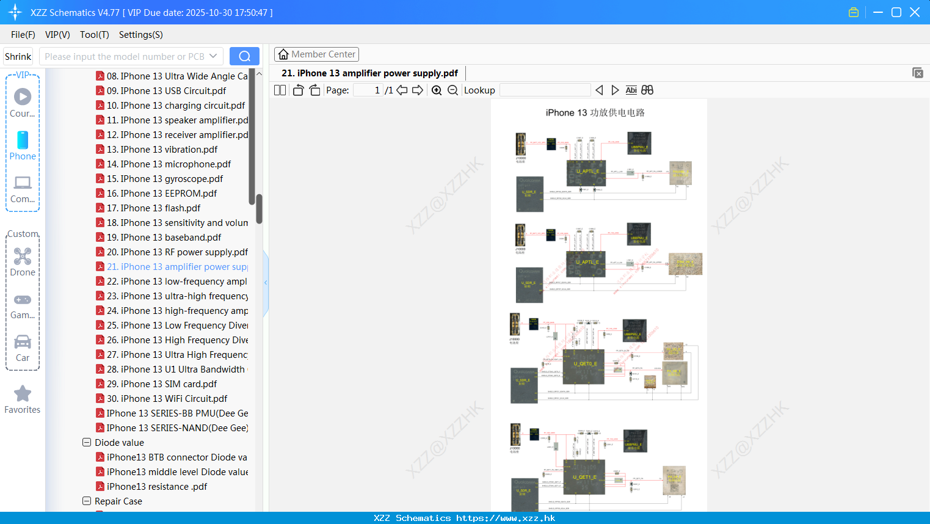This screenshot has width=930, height=524.
Task: Open 19. IPhone 13 baseband.pdf
Action: tap(158, 237)
